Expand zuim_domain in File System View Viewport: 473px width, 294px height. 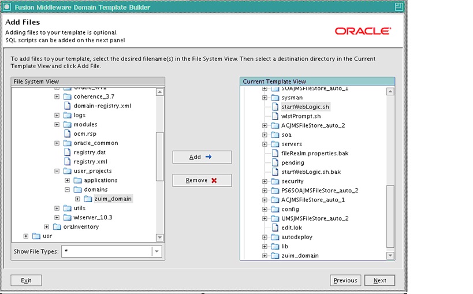77,199
